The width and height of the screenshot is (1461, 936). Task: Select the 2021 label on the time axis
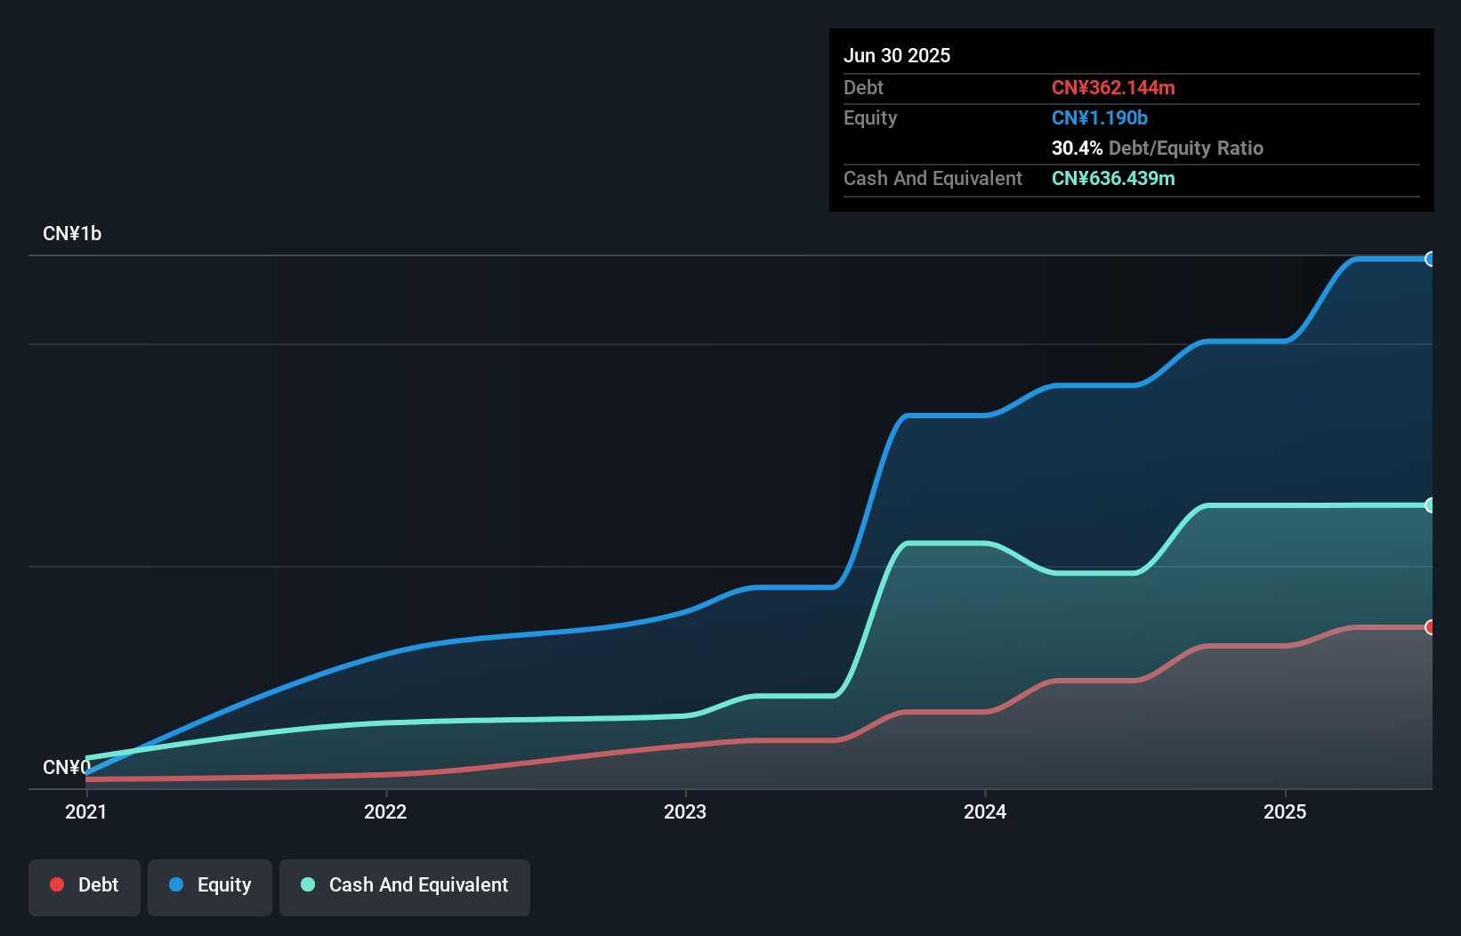click(x=85, y=811)
